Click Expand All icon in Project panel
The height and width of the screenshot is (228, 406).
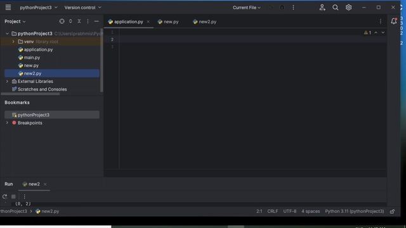[x=70, y=21]
